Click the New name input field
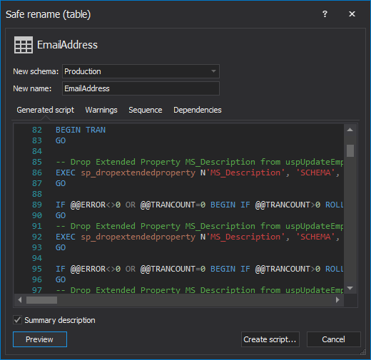Image resolution: width=371 pixels, height=360 pixels. (x=141, y=88)
